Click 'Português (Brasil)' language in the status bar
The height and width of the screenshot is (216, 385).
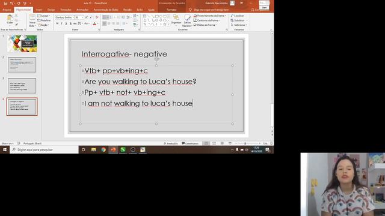click(x=32, y=143)
